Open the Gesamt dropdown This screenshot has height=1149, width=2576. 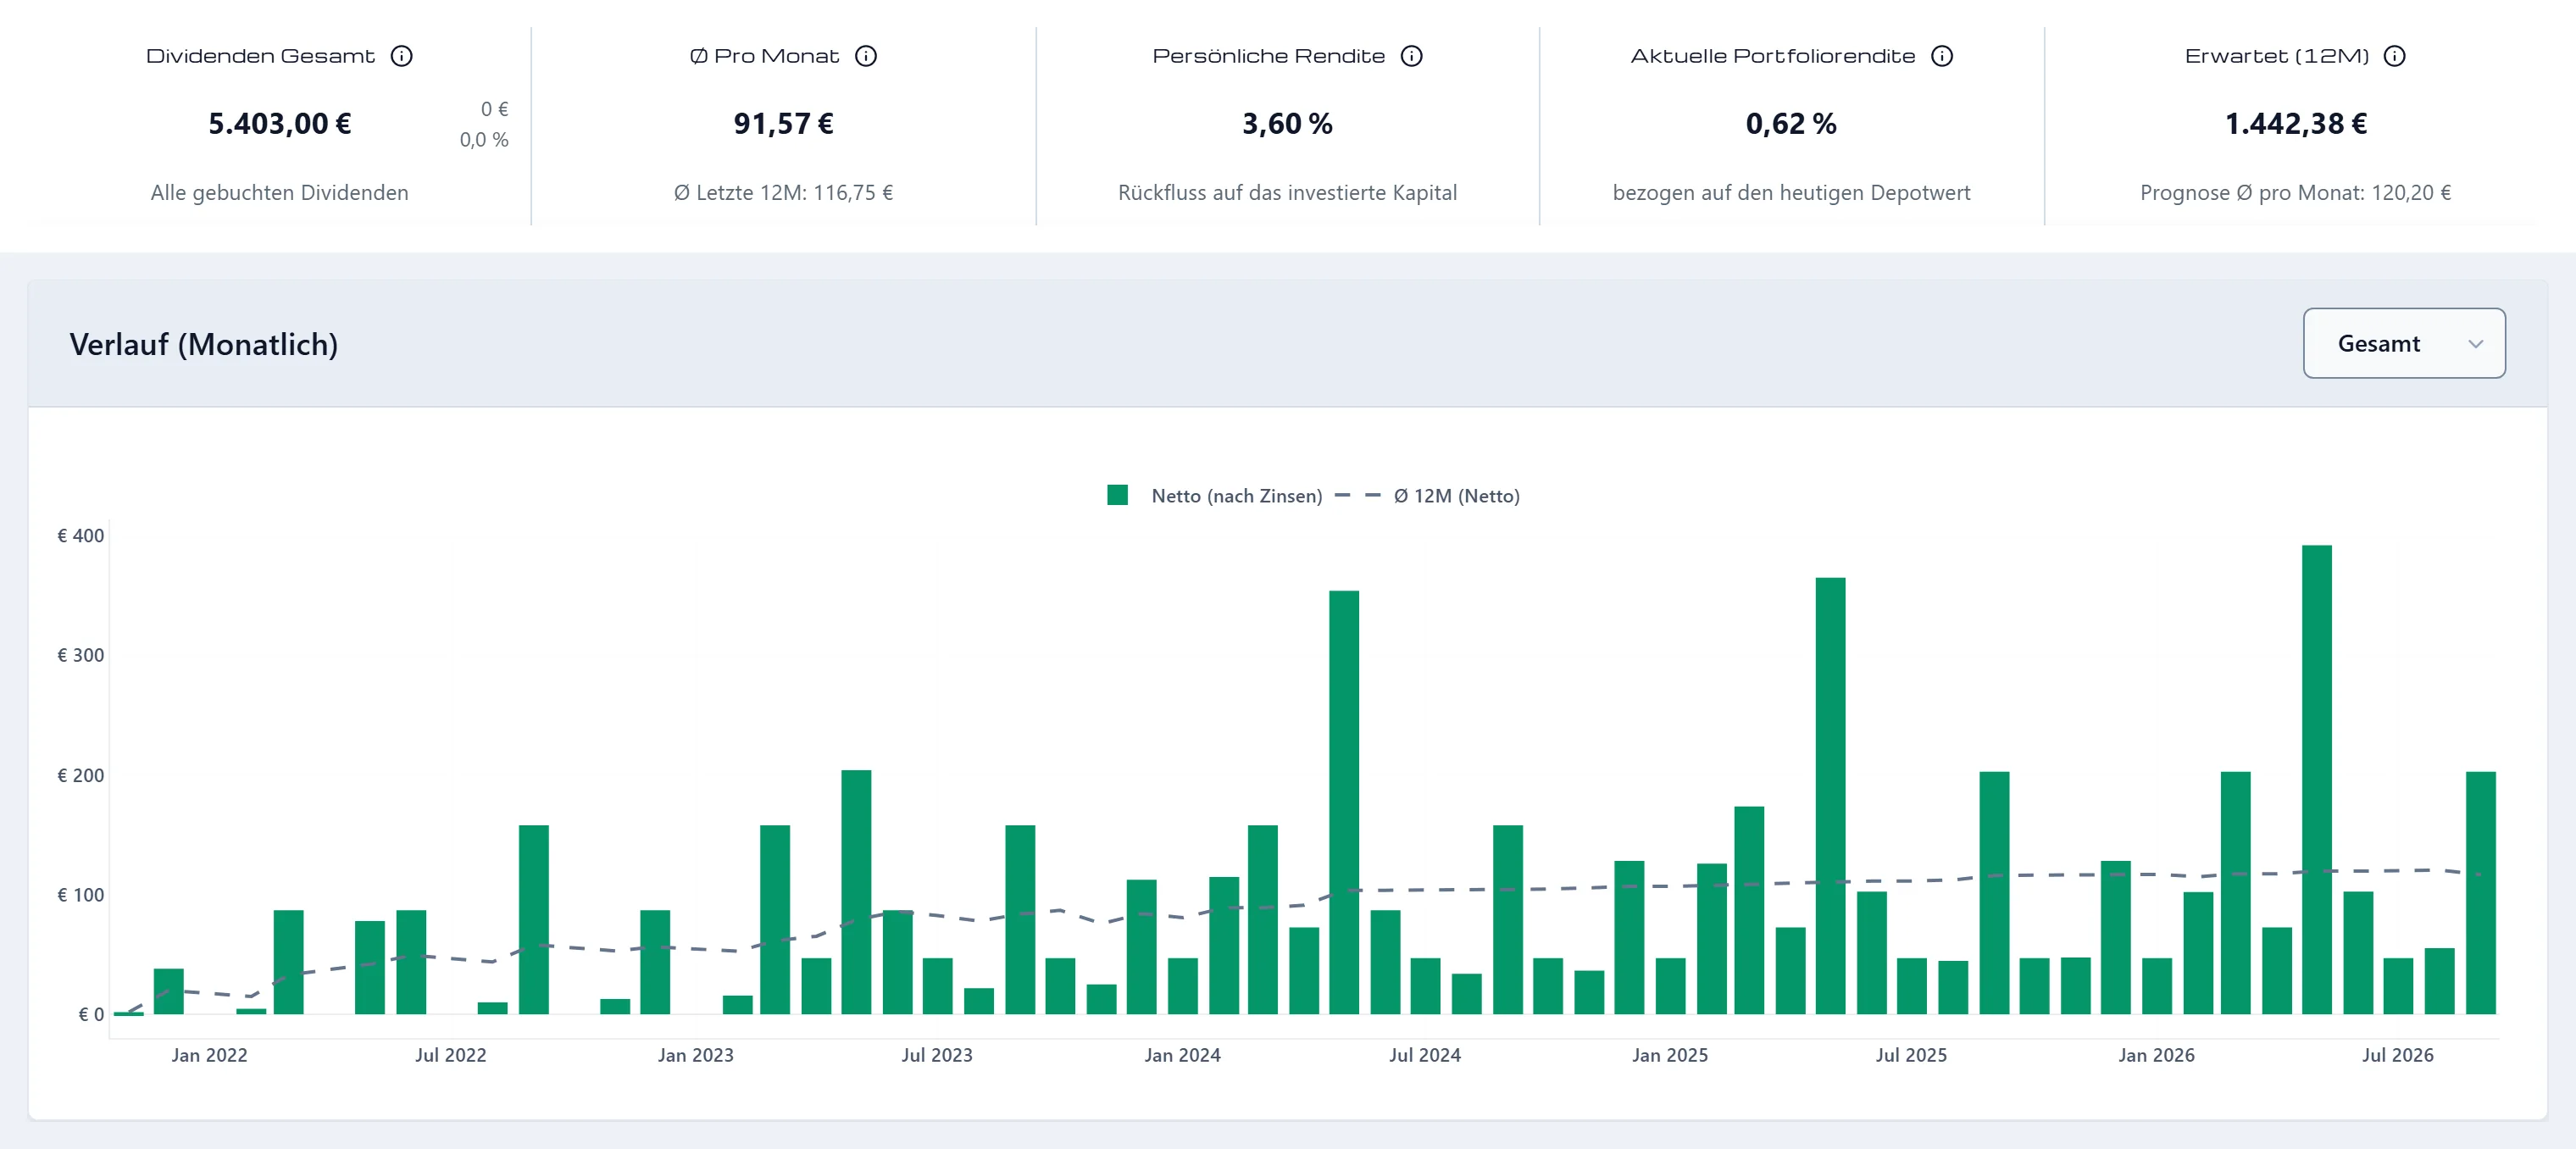2404,343
